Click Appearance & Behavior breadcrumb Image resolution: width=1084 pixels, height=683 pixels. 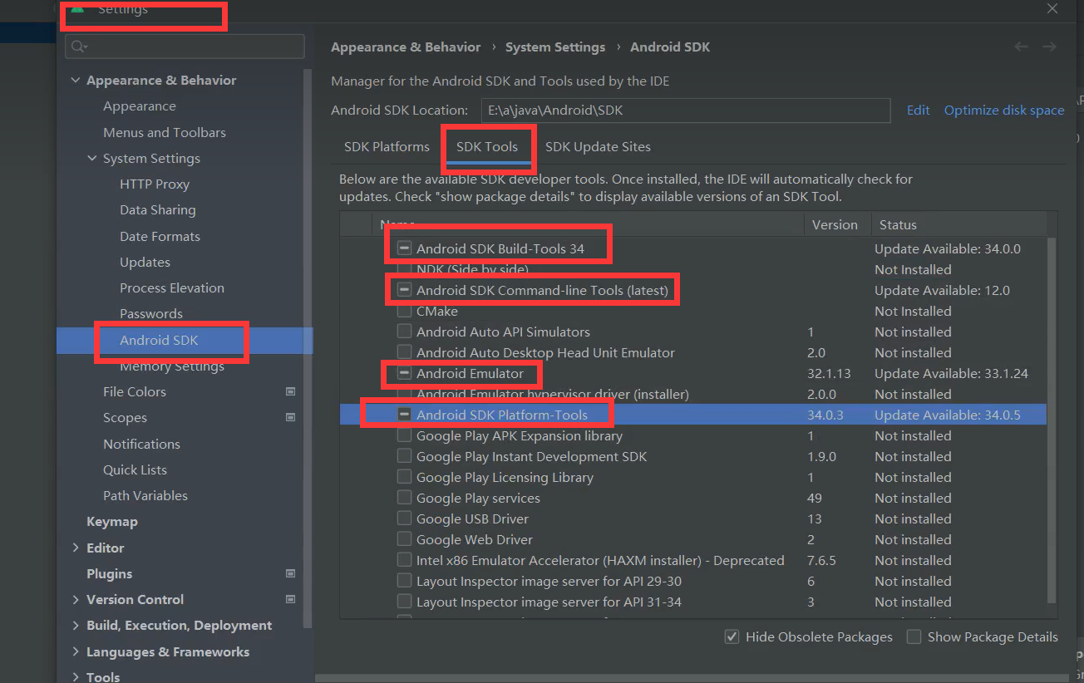406,47
